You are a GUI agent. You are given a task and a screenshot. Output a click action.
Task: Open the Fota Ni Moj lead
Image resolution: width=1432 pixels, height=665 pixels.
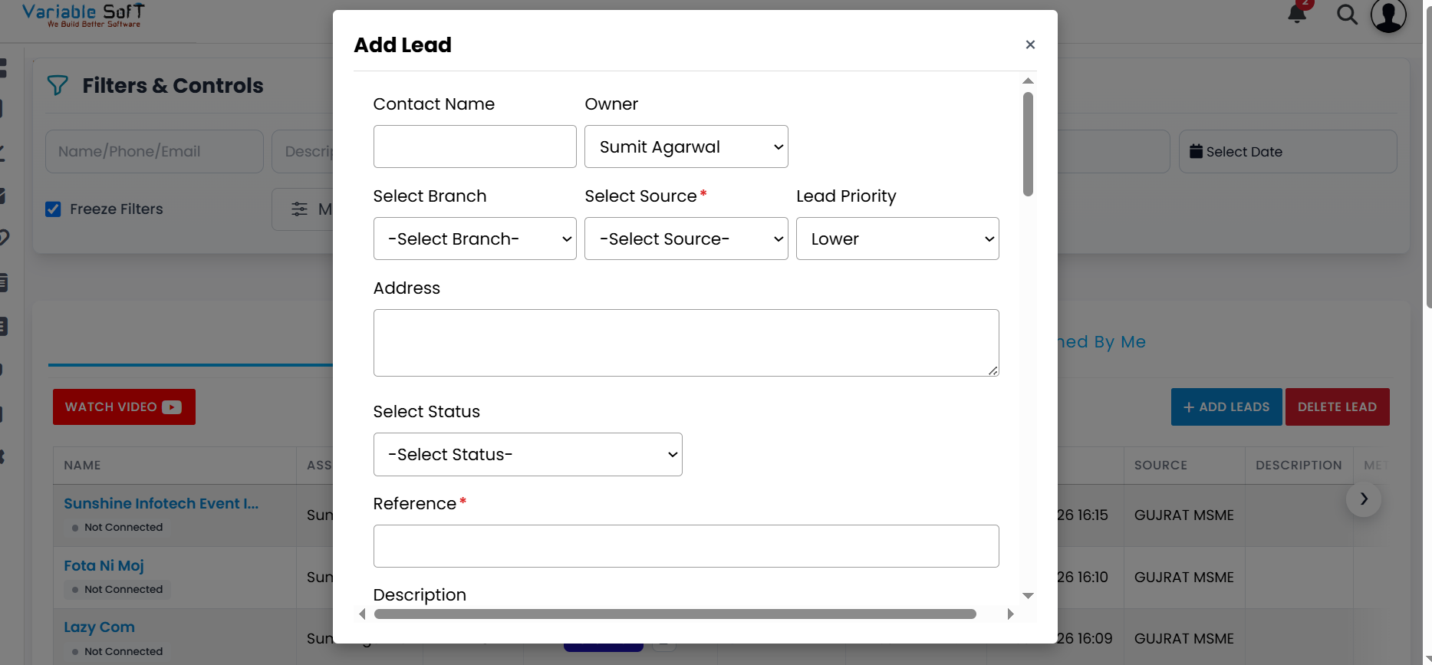pos(104,565)
